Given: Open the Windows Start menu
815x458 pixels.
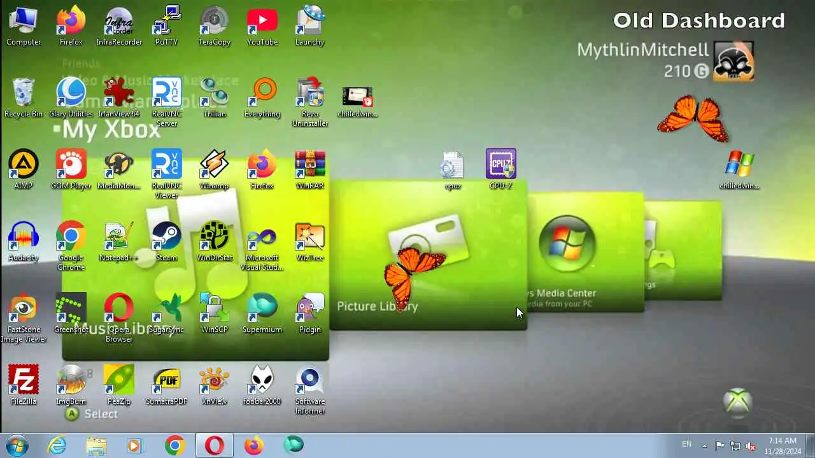Looking at the screenshot, I should pyautogui.click(x=17, y=445).
